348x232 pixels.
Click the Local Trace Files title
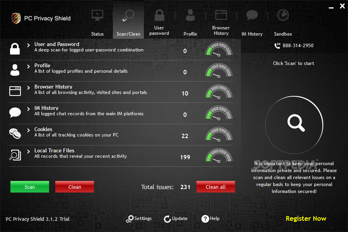[54, 150]
